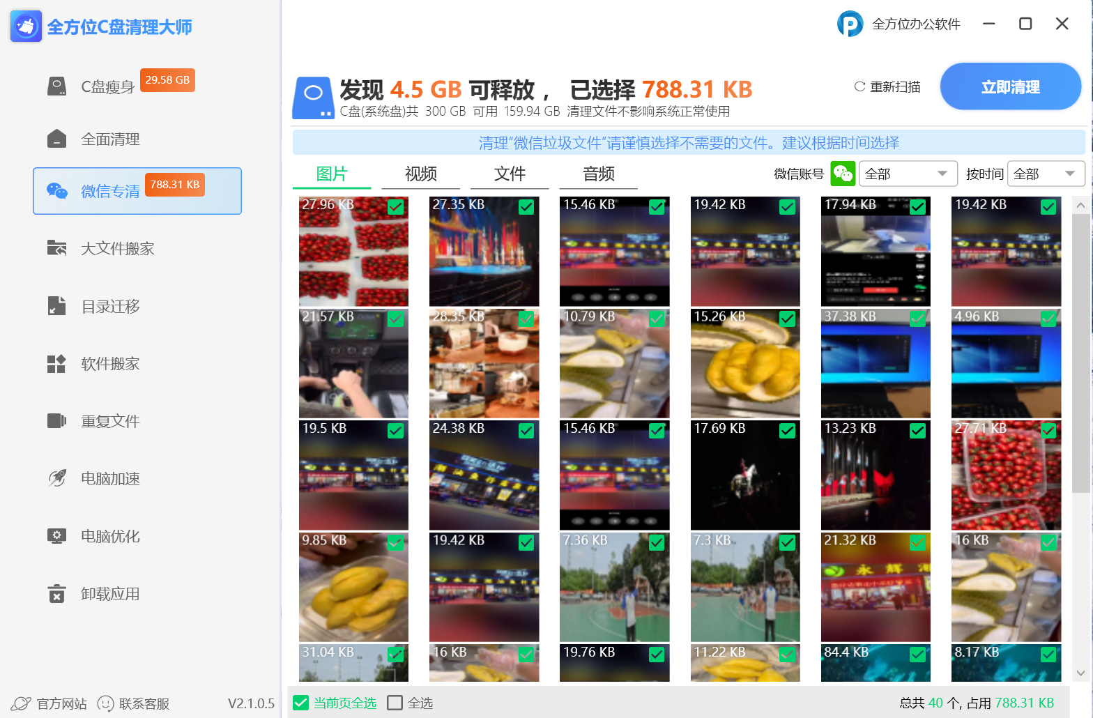This screenshot has width=1093, height=718.
Task: Click the 目录迁移 file icon
Action: click(56, 306)
